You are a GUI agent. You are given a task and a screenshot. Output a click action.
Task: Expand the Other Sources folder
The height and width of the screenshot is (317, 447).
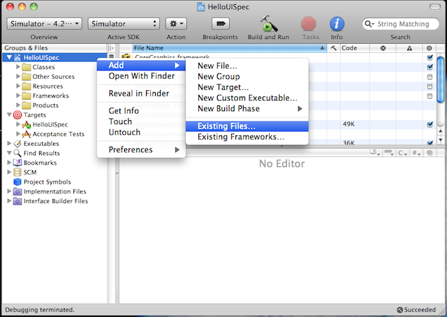(x=18, y=76)
